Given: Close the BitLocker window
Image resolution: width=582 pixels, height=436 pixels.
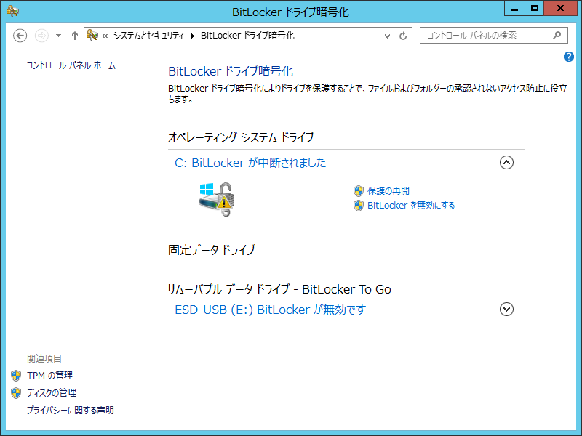Looking at the screenshot, I should click(x=560, y=9).
